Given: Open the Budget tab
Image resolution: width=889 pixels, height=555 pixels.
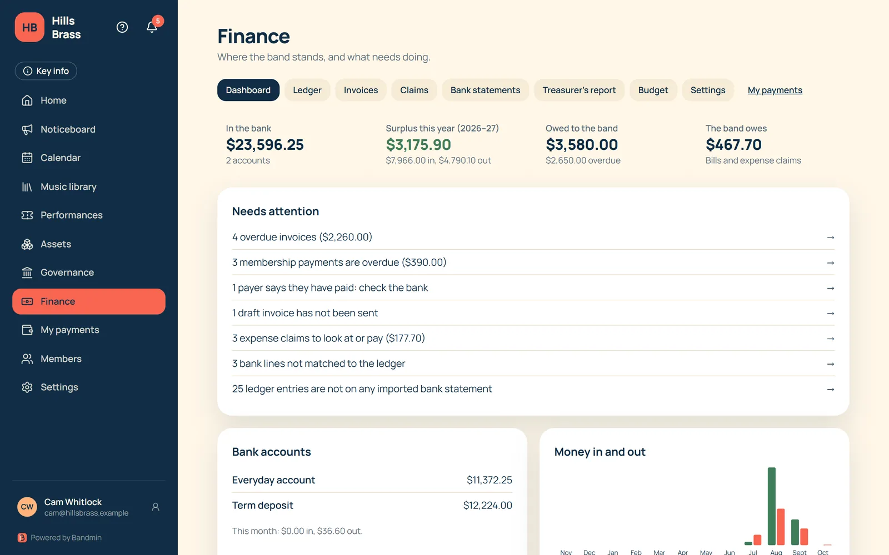Looking at the screenshot, I should point(653,90).
